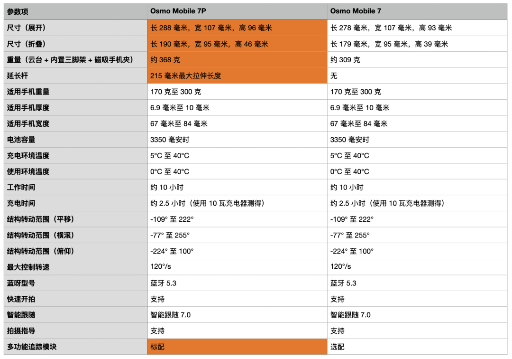
Task: Select the 充电环境温度 row label
Action: 75,156
